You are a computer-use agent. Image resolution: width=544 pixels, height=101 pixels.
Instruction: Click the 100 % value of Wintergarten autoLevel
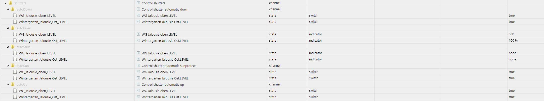pyautogui.click(x=513, y=41)
